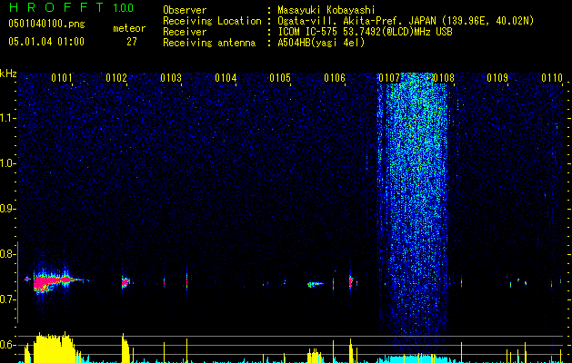Screen dimensions: 572x363
Task: Click the Ogata-vill. Akita-Pref. JAPAN location text
Action: pos(406,21)
